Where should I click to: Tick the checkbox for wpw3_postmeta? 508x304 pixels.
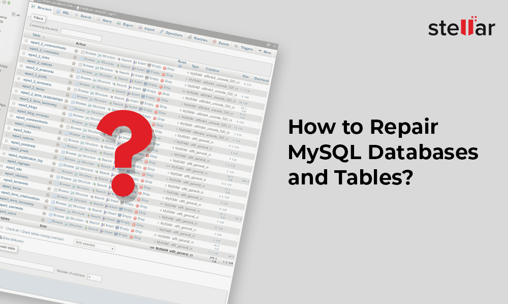pos(7,140)
